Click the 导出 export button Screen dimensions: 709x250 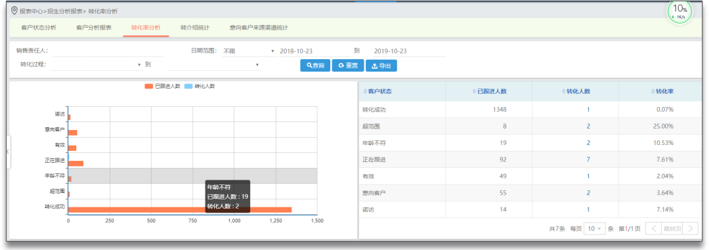pyautogui.click(x=381, y=66)
